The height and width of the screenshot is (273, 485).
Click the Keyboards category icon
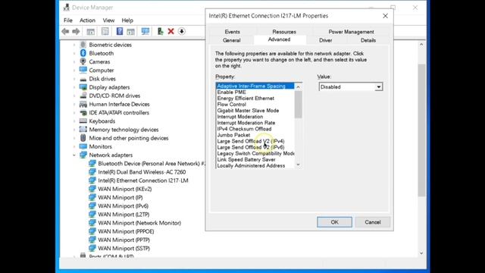point(83,121)
